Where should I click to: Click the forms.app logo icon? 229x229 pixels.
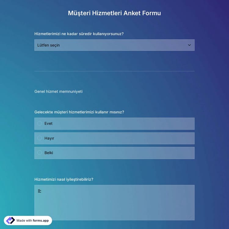click(10, 220)
